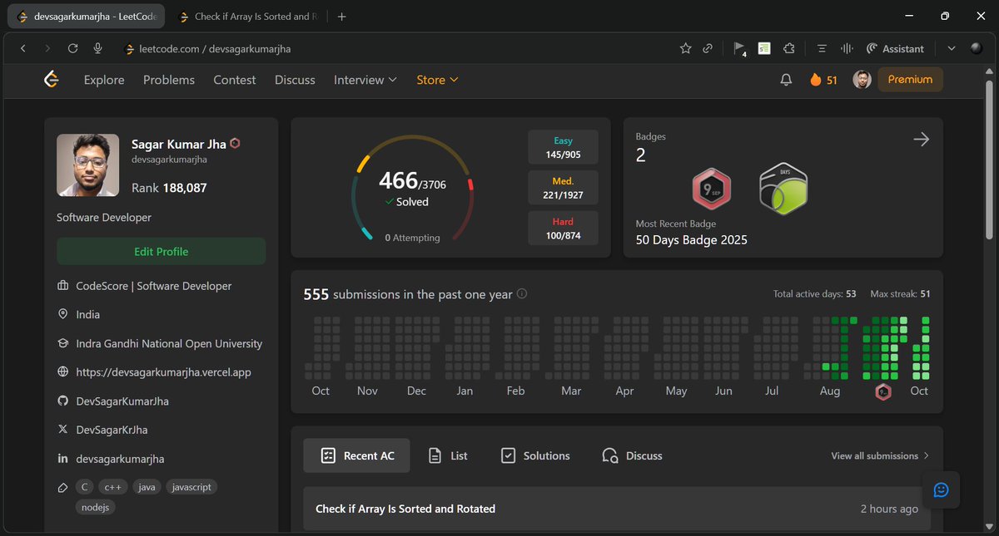
Task: Click the streak flame icon showing 51
Action: [x=815, y=80]
